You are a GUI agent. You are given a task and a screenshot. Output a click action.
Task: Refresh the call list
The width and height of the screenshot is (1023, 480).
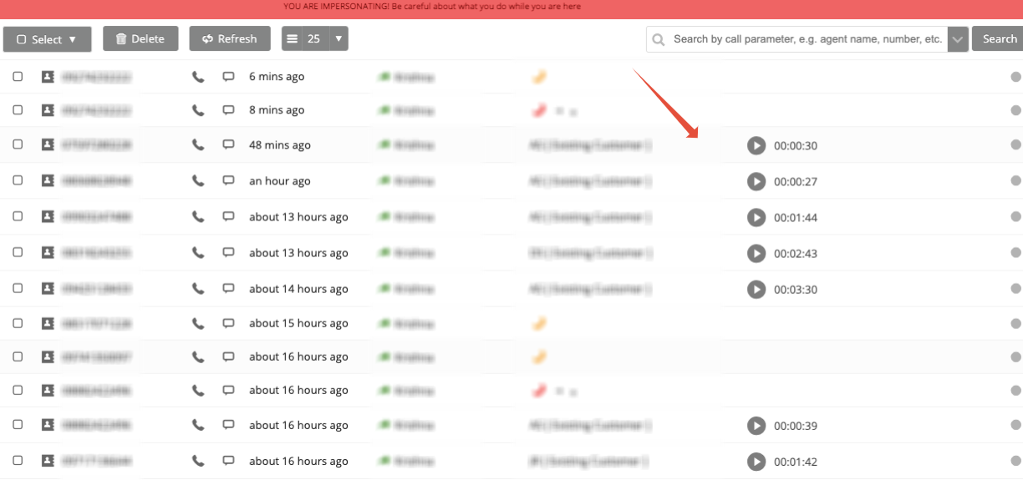coord(230,38)
